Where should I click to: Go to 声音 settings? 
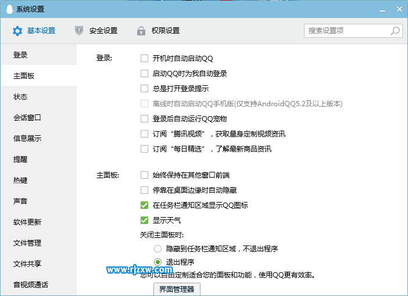click(x=39, y=201)
